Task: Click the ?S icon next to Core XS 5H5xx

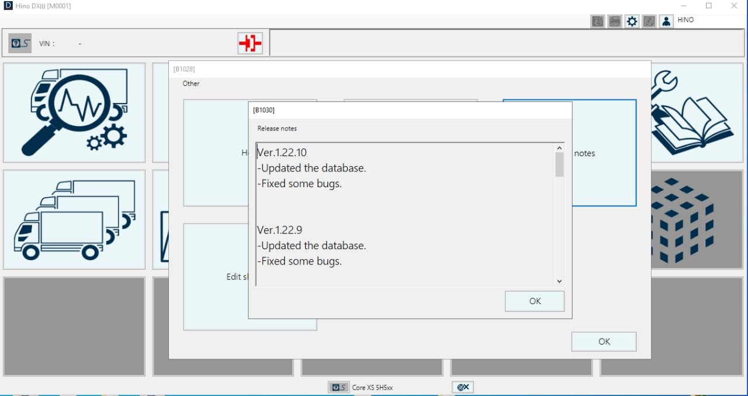Action: point(338,387)
